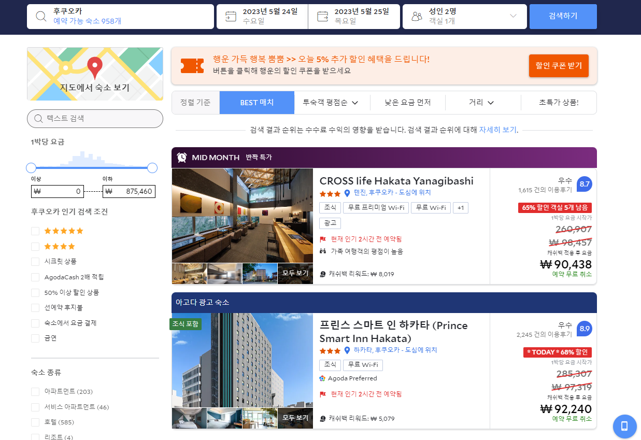641x440 pixels.
Task: Click the red flag icon on Prince Smart Inn listing
Action: pyautogui.click(x=323, y=394)
